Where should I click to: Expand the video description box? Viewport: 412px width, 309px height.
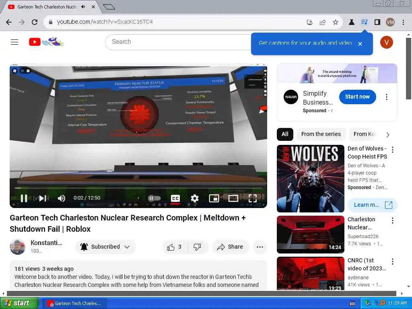[138, 275]
